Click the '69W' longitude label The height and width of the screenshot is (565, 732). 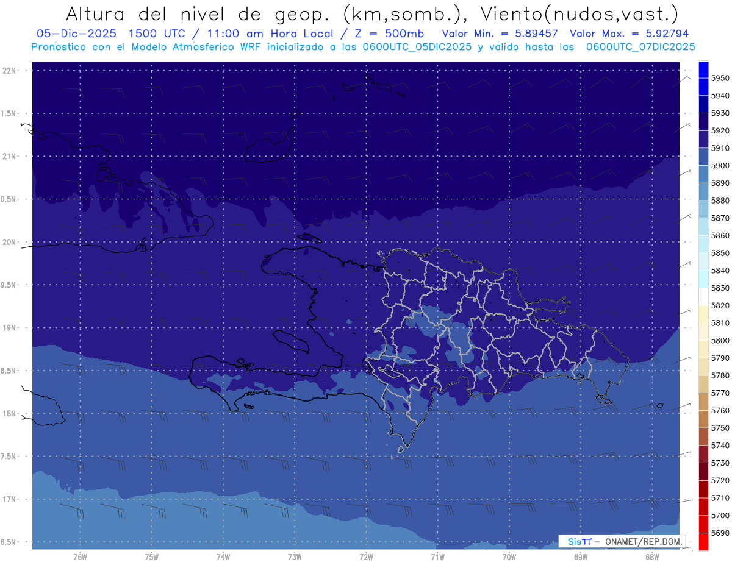tap(581, 557)
